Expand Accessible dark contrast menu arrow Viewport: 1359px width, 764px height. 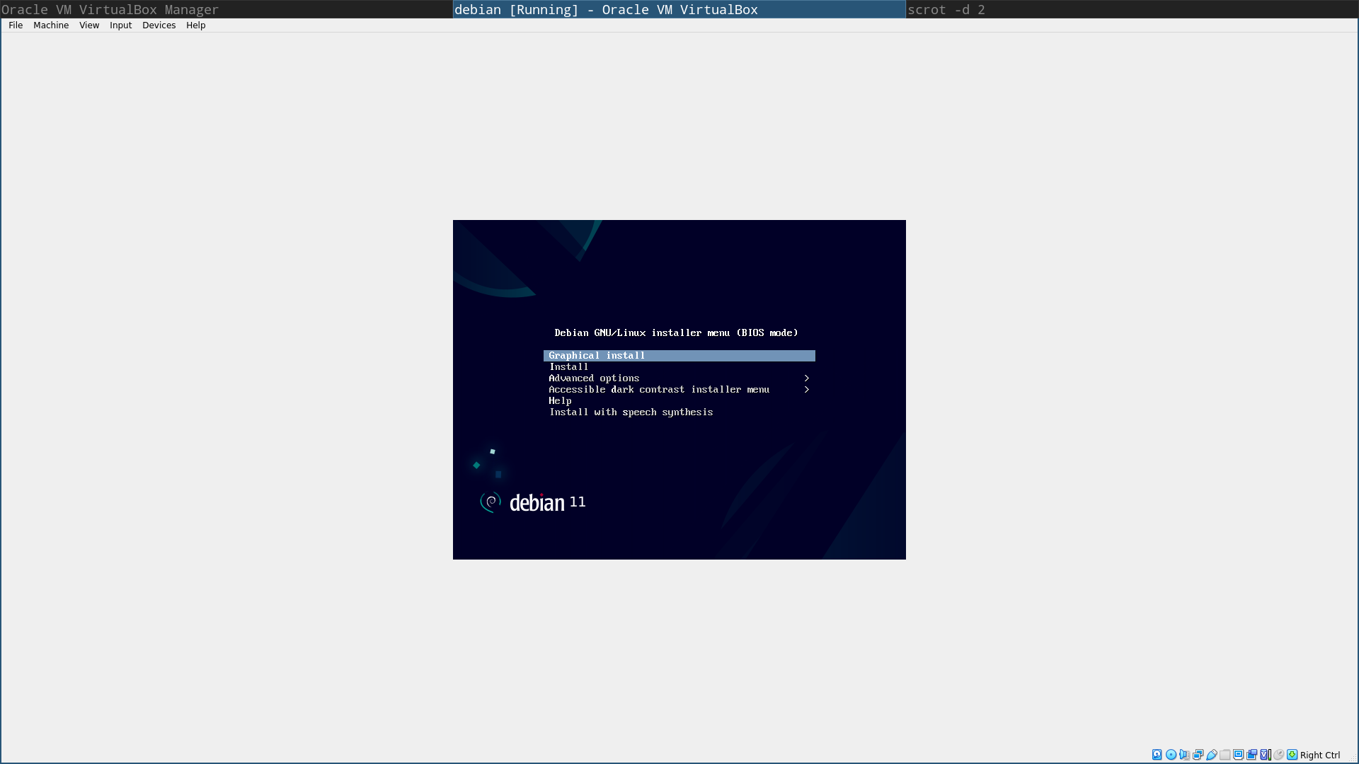click(806, 389)
